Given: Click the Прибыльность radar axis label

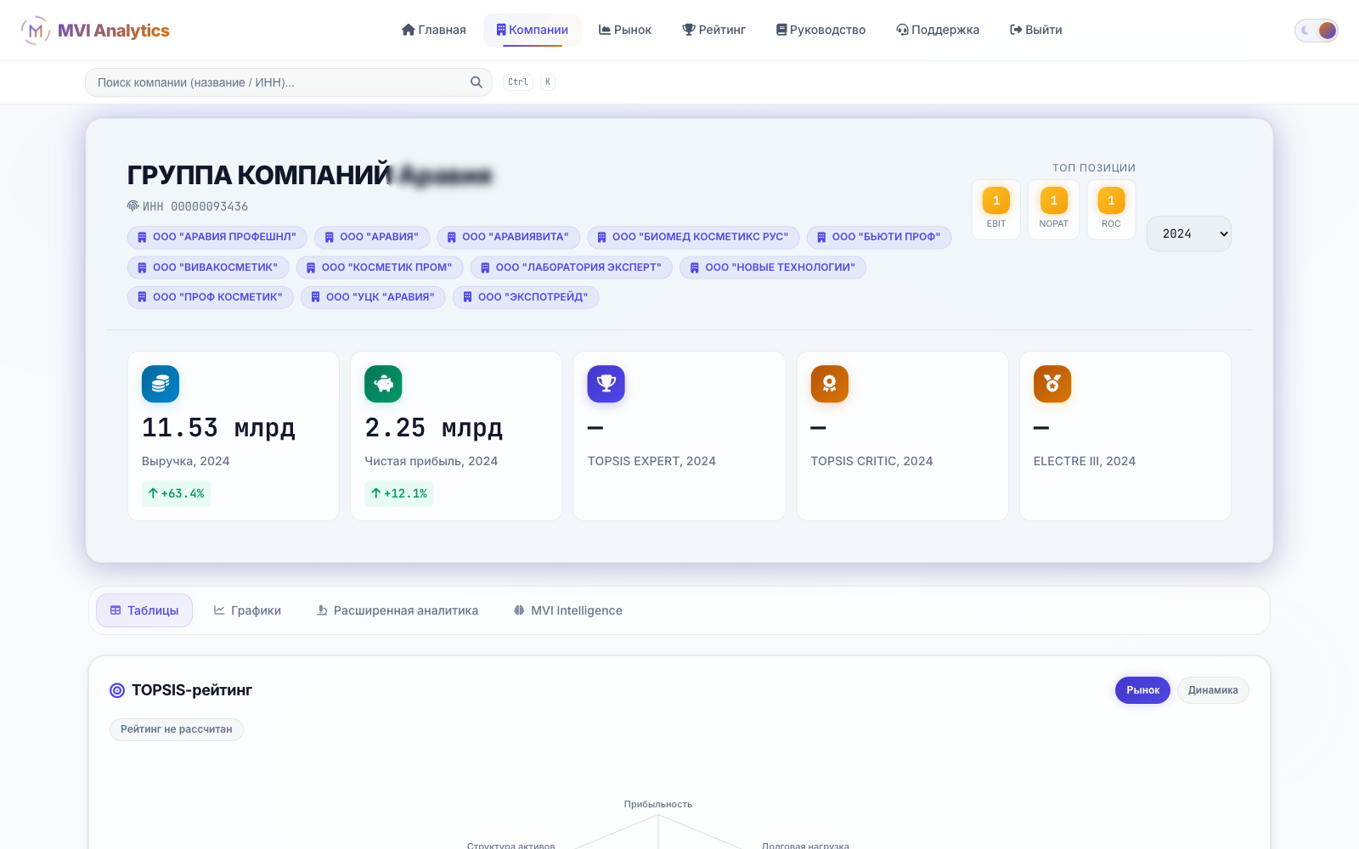Looking at the screenshot, I should point(658,804).
